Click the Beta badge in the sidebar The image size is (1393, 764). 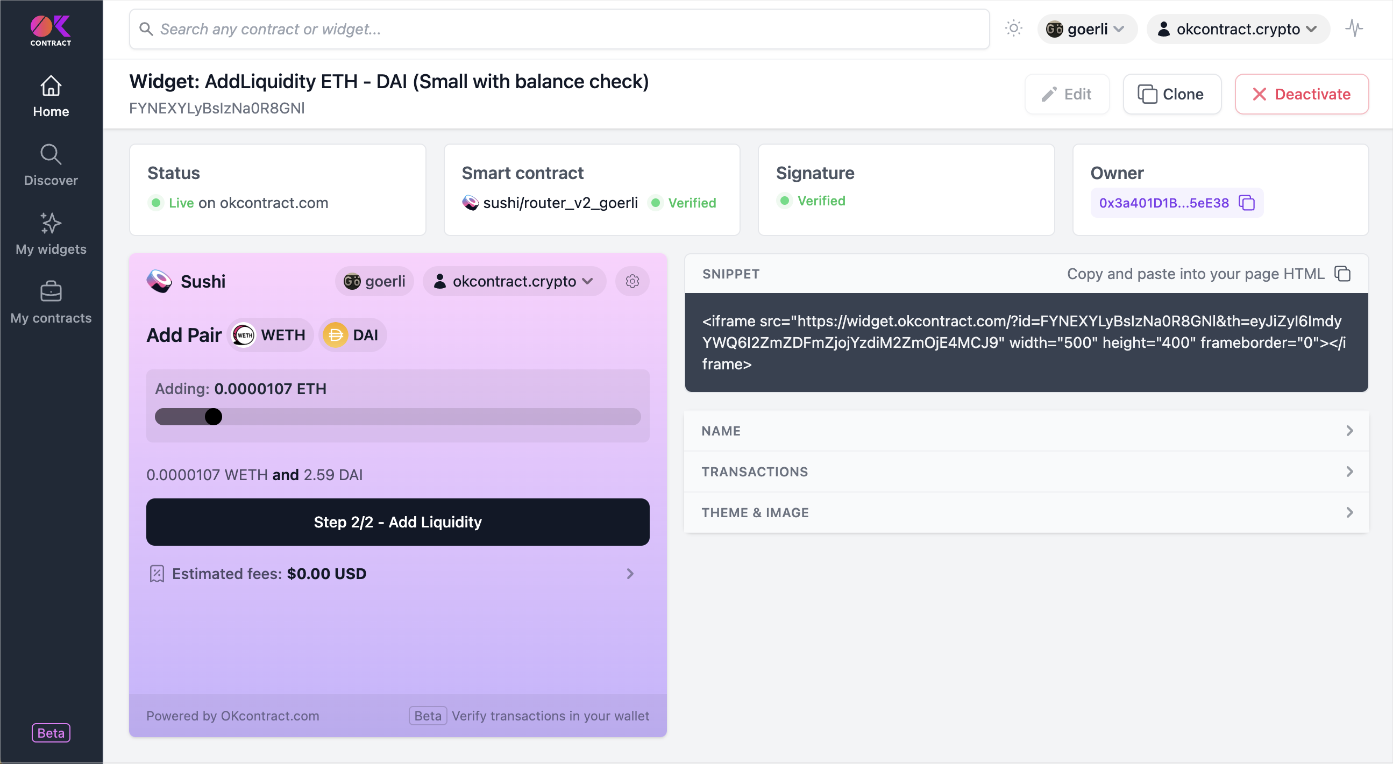coord(51,733)
